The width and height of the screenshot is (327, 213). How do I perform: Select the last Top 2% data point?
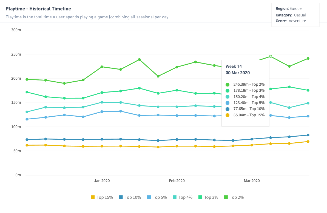[308, 58]
